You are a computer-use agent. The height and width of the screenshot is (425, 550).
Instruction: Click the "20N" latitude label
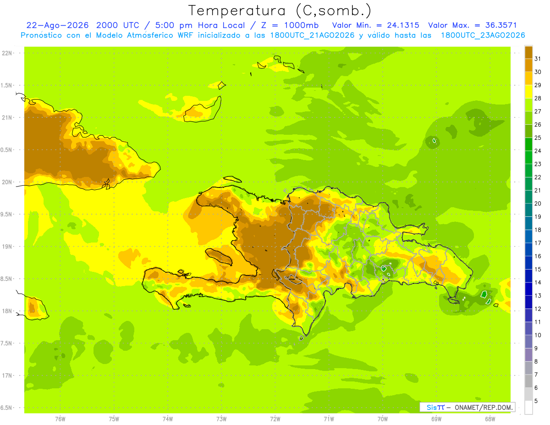tap(6, 182)
